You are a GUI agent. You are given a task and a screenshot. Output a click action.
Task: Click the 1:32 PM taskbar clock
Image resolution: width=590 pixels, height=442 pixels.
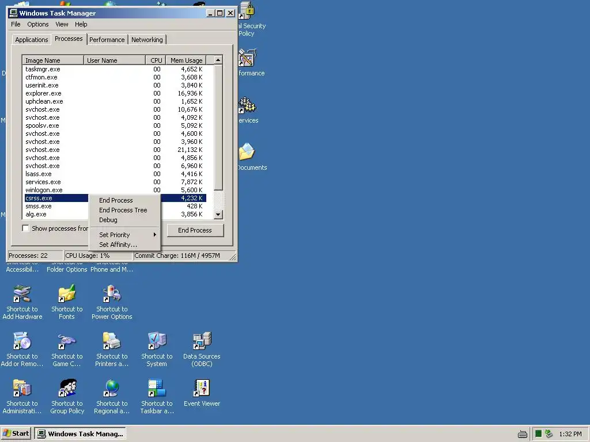[570, 434]
